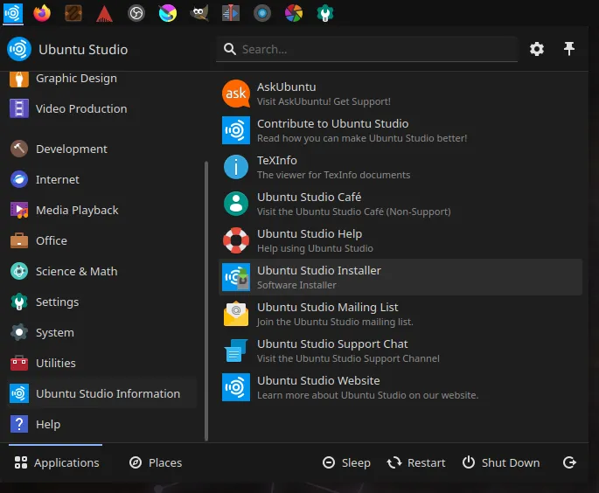Open the menu settings gear icon
The width and height of the screenshot is (599, 493).
(537, 49)
